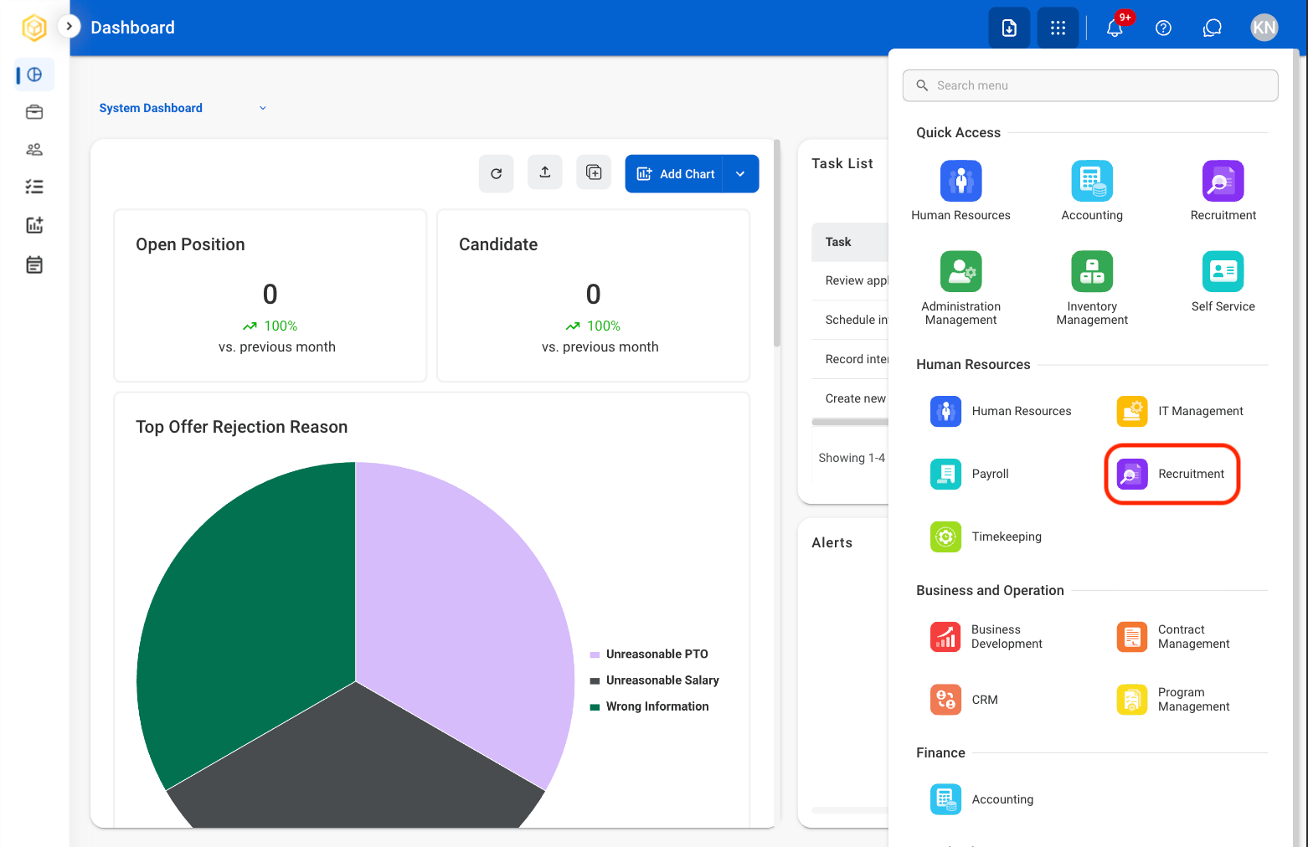
Task: Expand the Add Chart dropdown arrow
Action: pos(740,174)
